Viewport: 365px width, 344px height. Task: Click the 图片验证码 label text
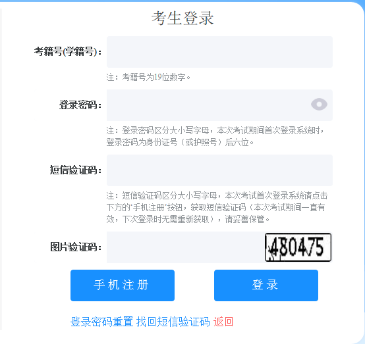(76, 247)
